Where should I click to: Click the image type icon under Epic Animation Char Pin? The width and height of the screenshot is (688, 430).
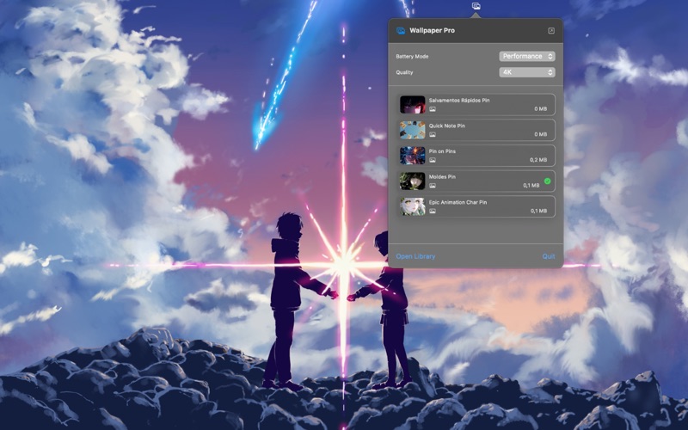tap(433, 211)
